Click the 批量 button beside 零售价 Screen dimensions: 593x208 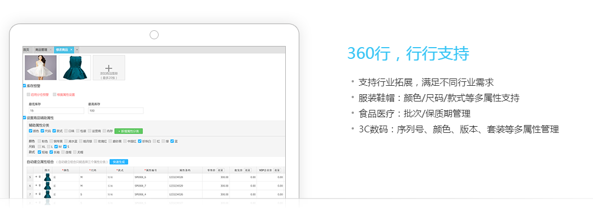click(221, 170)
